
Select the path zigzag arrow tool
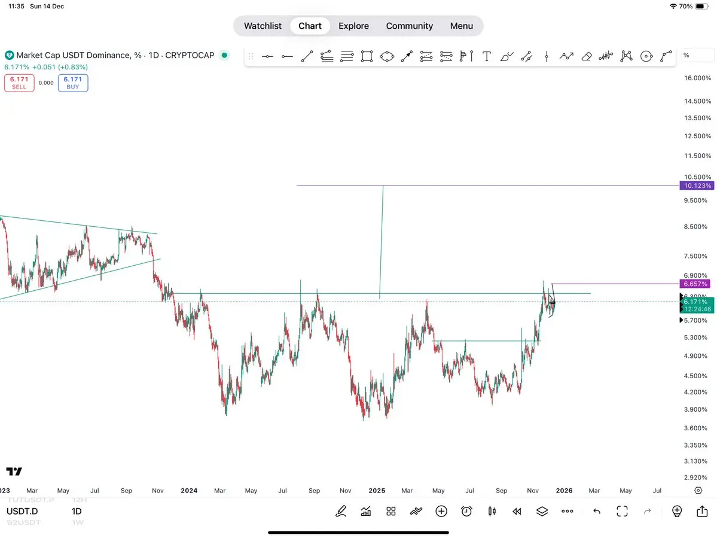566,56
